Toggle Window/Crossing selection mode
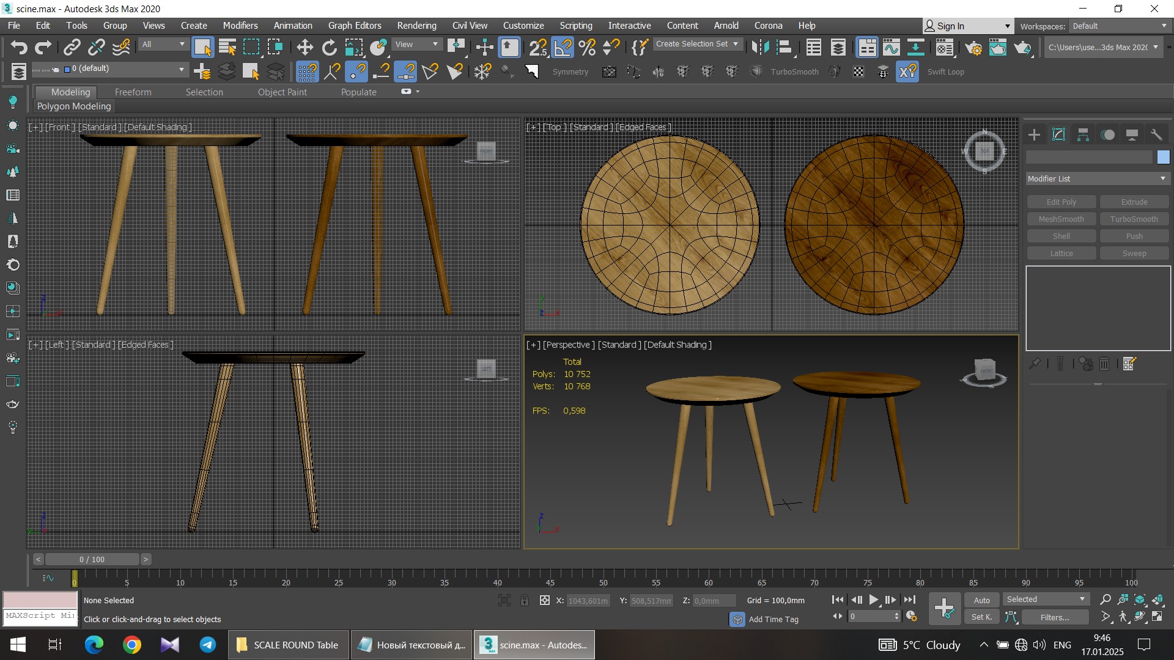 275,47
